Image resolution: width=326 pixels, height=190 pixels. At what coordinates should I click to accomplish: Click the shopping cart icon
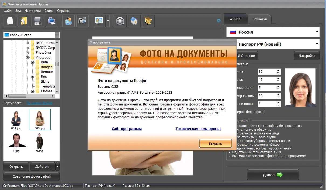[x=148, y=21]
